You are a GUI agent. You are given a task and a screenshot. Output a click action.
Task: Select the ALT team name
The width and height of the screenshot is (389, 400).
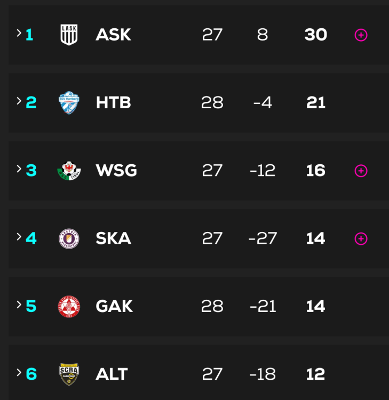[x=112, y=374]
